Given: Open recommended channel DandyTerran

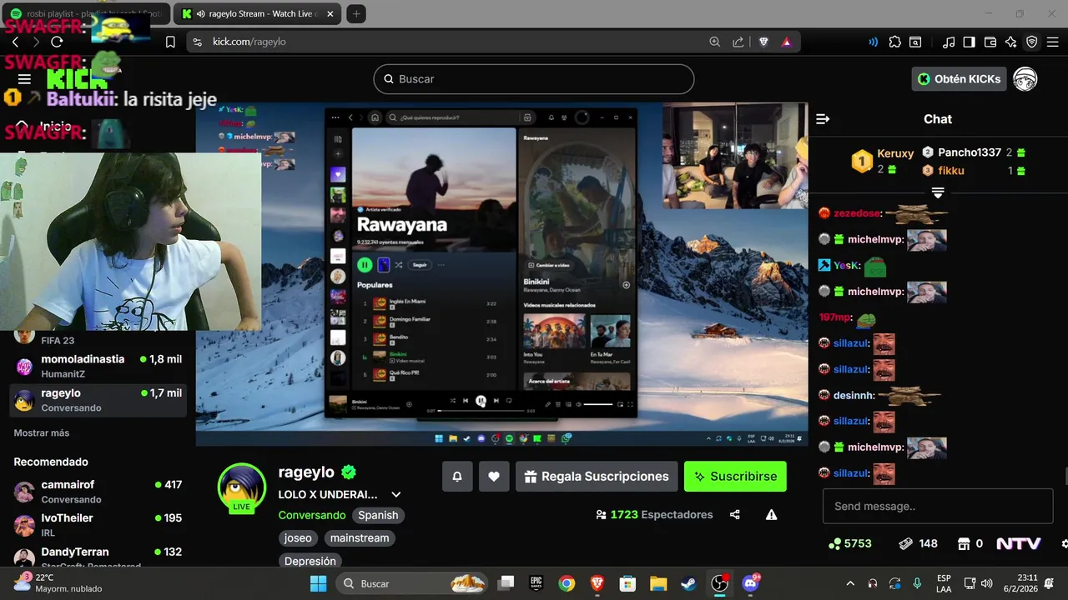Looking at the screenshot, I should (x=98, y=556).
